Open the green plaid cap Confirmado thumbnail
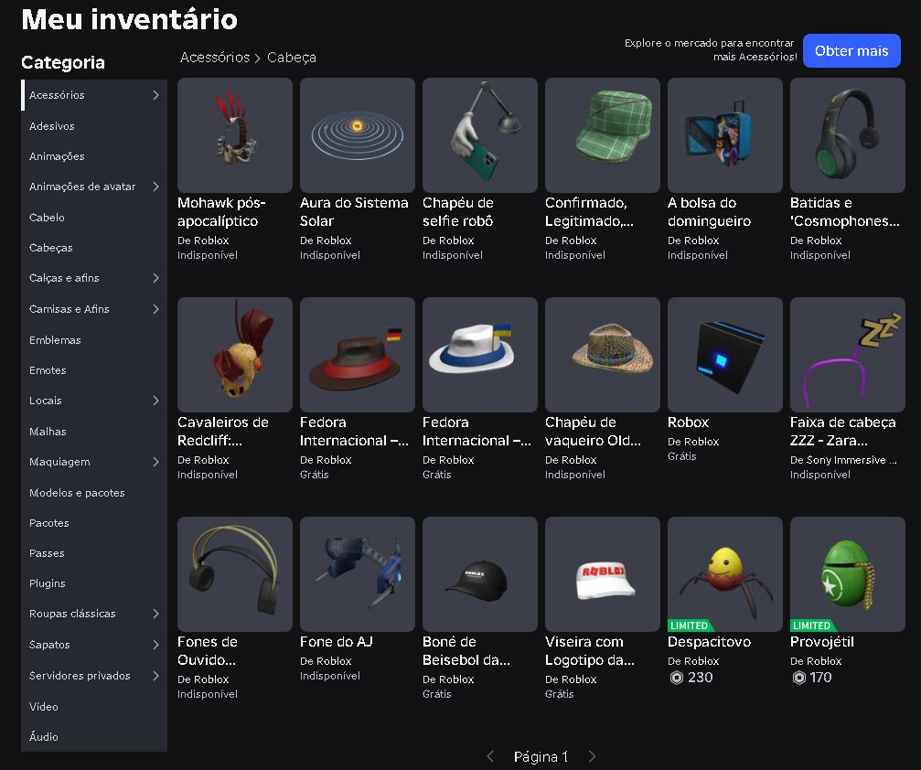Image resolution: width=921 pixels, height=770 pixels. (x=603, y=135)
